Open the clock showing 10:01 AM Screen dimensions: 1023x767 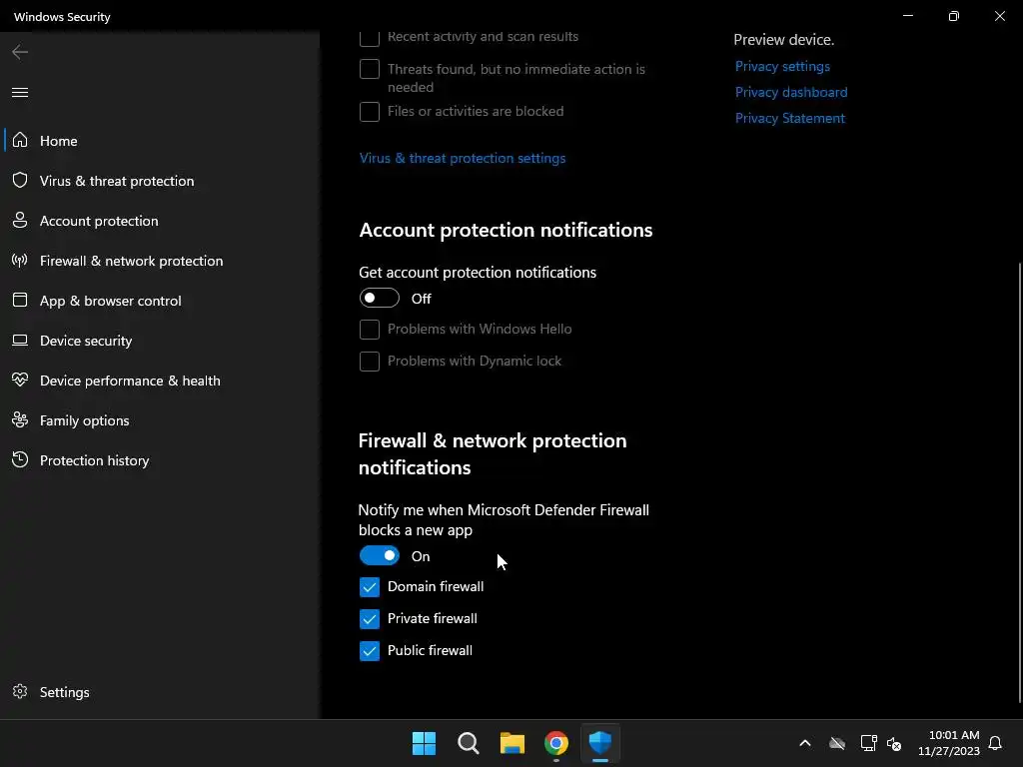pyautogui.click(x=954, y=735)
